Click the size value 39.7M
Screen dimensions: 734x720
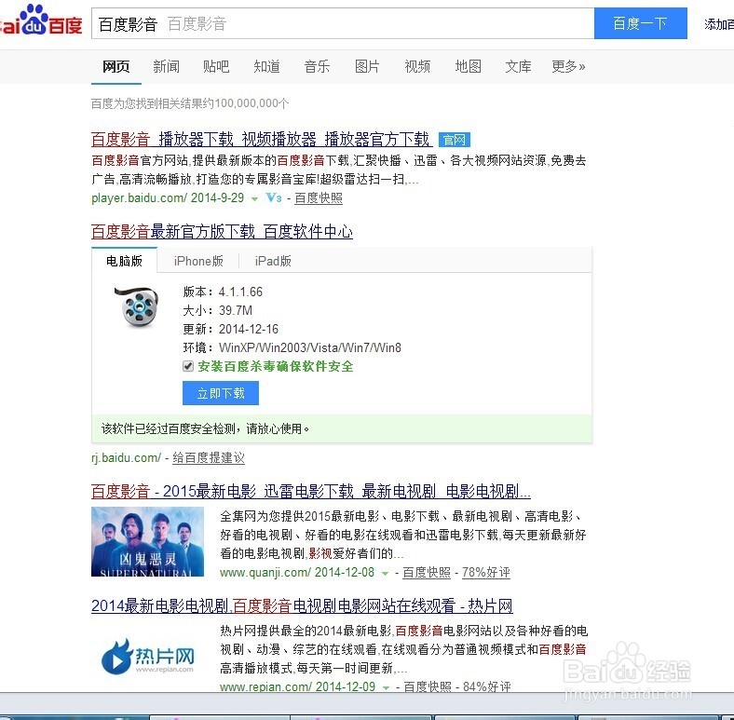(x=236, y=310)
